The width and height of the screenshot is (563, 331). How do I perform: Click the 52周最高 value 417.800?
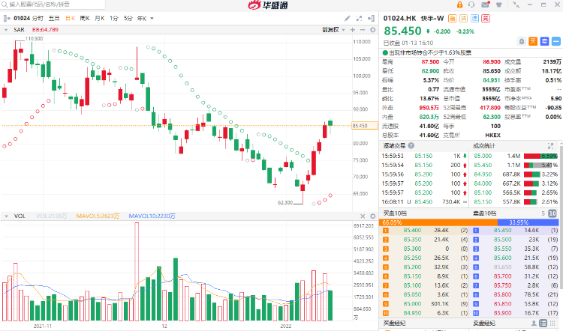pos(489,108)
